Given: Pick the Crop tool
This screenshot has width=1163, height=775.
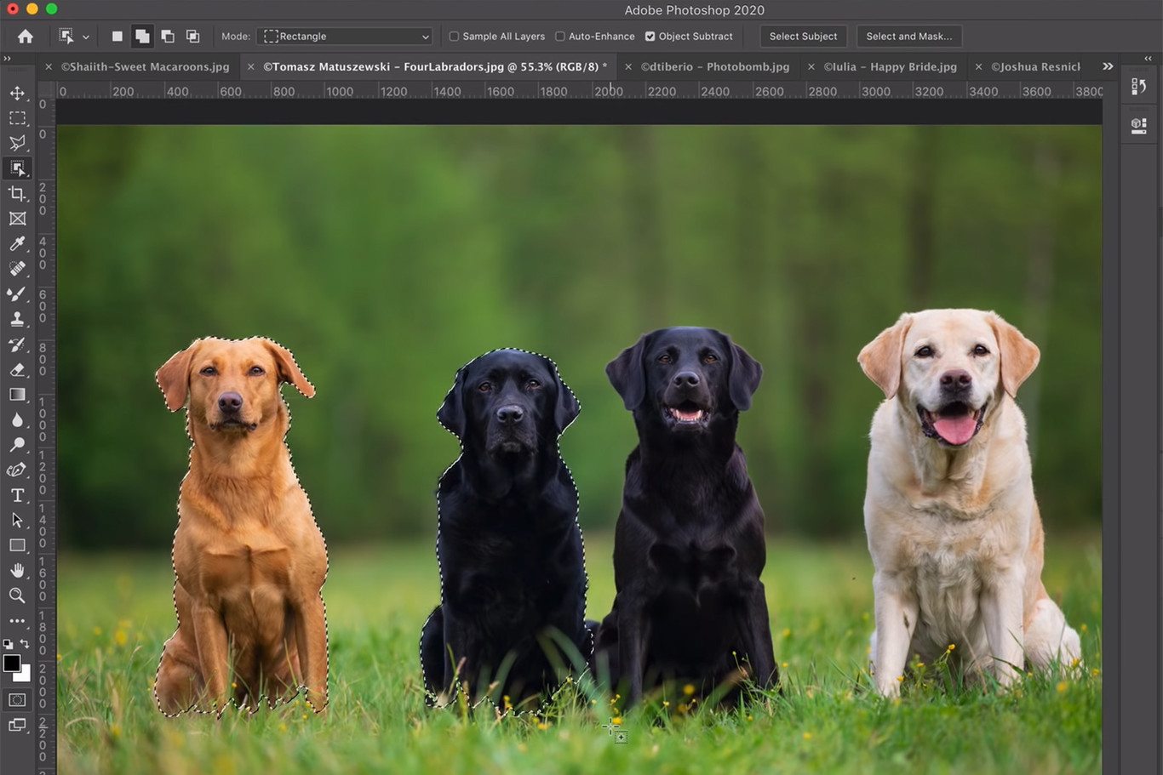Looking at the screenshot, I should (x=17, y=193).
